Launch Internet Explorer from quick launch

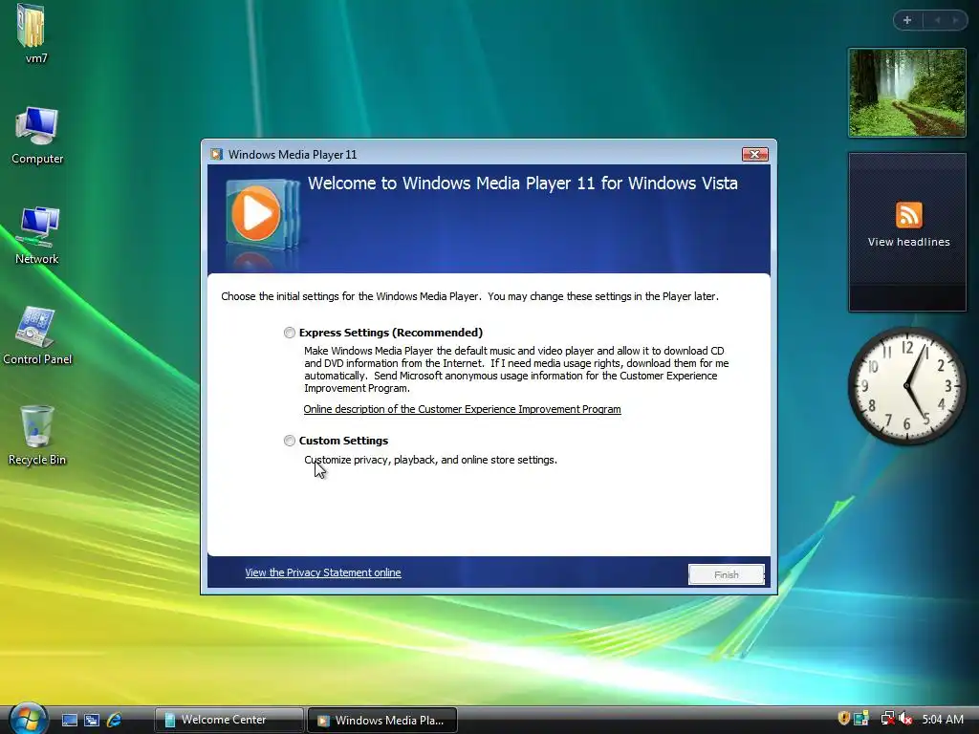tap(114, 721)
